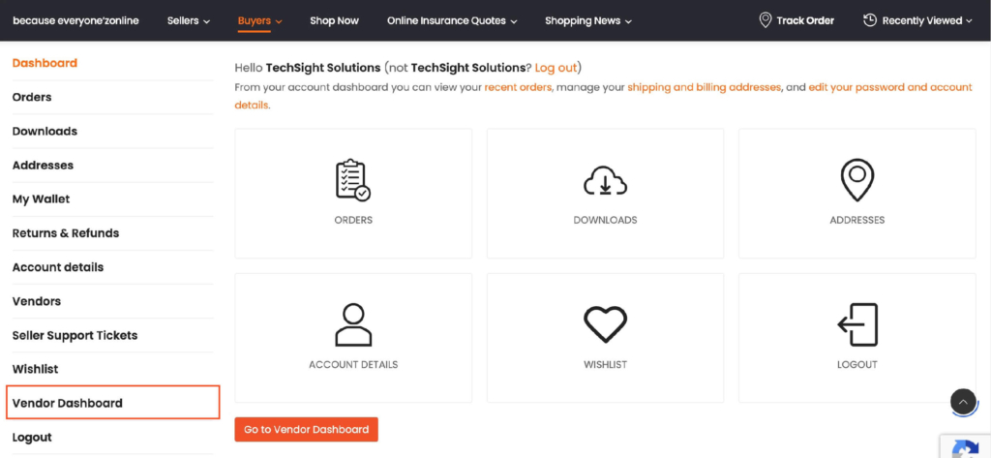Select Downloads in the sidebar menu
Screen dimensions: 991x458
point(45,131)
